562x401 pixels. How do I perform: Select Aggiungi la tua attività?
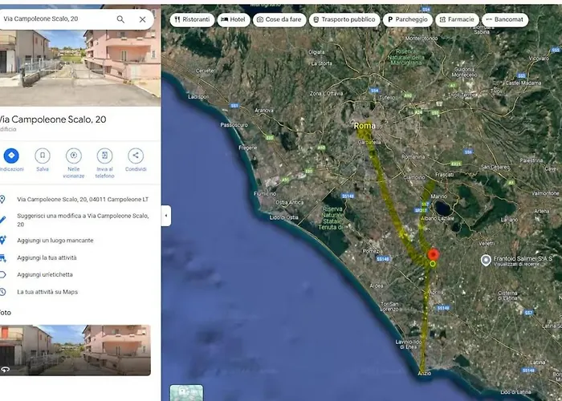pyautogui.click(x=47, y=257)
